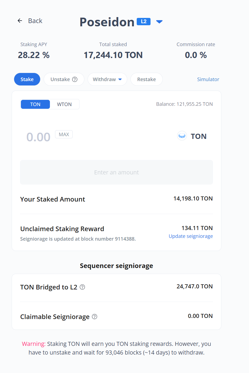249x373 pixels.
Task: Click the L2 badge next to Poseidon
Action: (x=143, y=21)
